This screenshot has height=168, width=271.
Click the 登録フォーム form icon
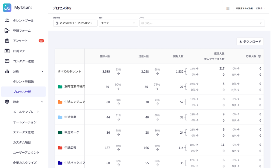(7, 31)
